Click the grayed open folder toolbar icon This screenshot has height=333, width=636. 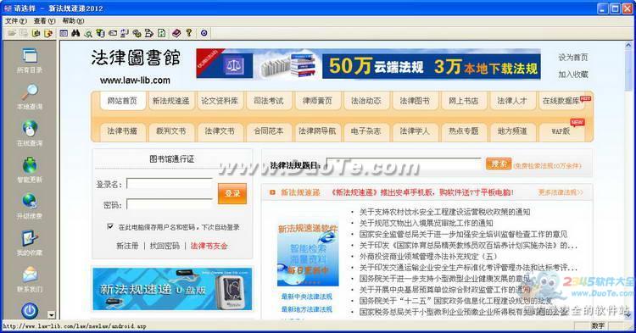(x=12, y=33)
